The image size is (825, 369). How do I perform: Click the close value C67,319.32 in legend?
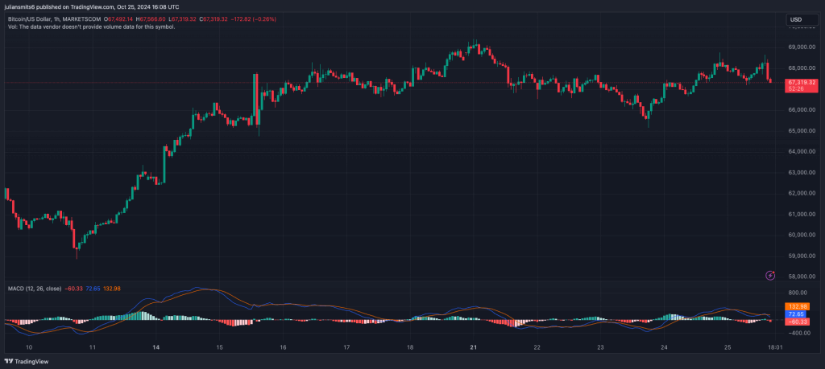[213, 19]
